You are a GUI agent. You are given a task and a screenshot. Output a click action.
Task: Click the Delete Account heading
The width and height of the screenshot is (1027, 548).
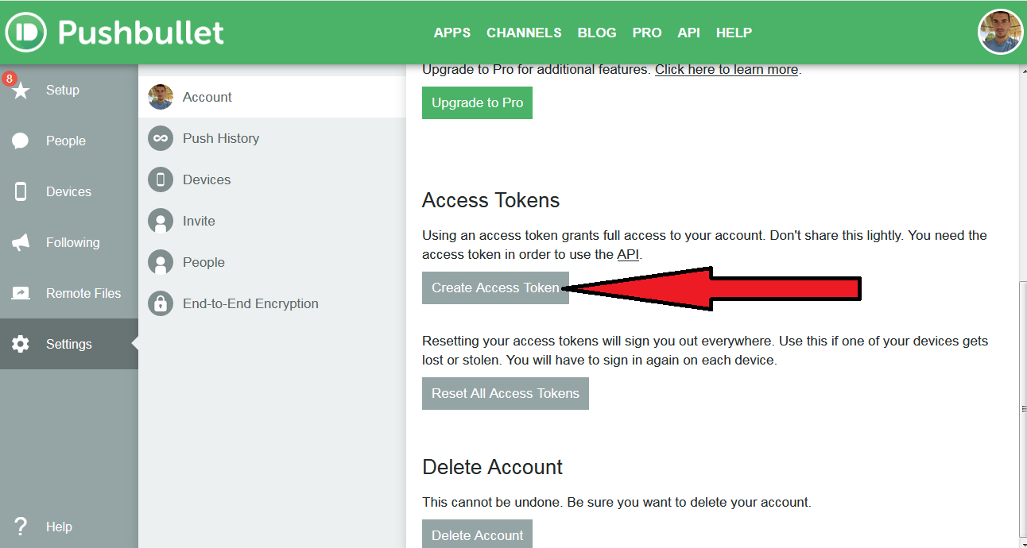[492, 467]
